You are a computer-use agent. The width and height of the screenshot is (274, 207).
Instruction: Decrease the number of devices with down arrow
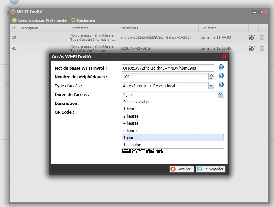211,79
